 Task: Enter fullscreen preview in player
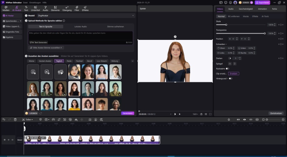tap(210, 114)
